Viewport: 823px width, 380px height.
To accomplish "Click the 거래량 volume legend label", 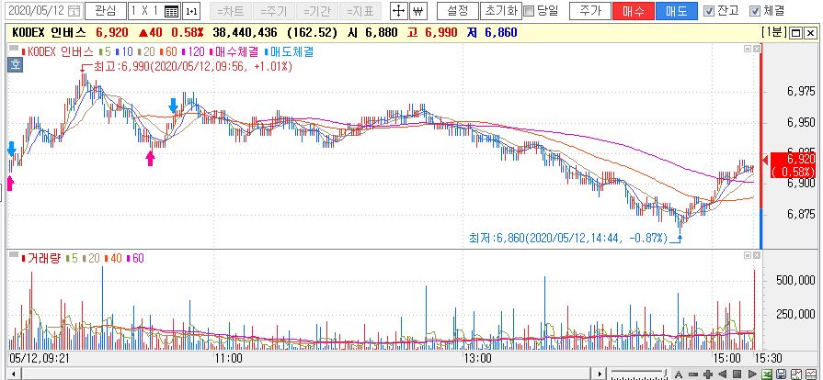I will click(41, 258).
